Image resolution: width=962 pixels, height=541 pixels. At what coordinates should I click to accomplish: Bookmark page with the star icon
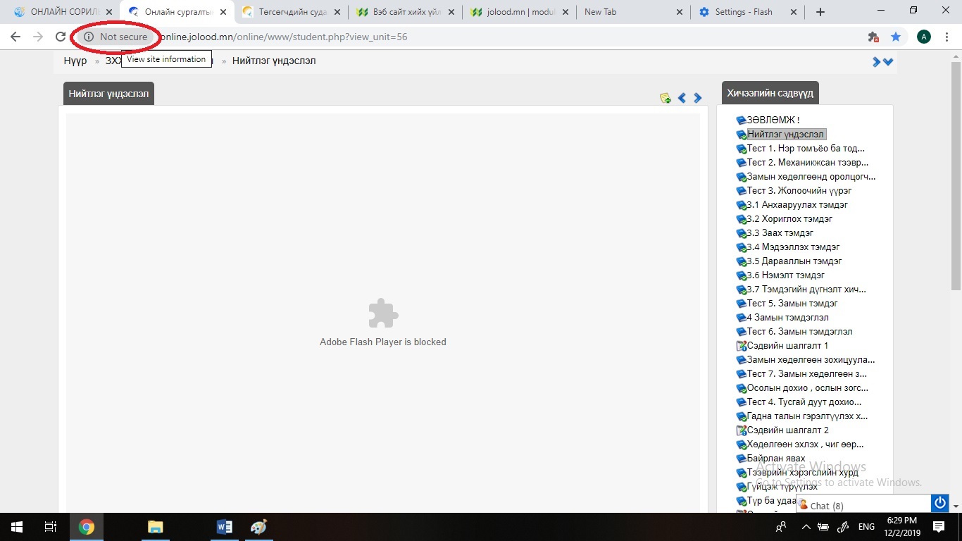tap(895, 37)
